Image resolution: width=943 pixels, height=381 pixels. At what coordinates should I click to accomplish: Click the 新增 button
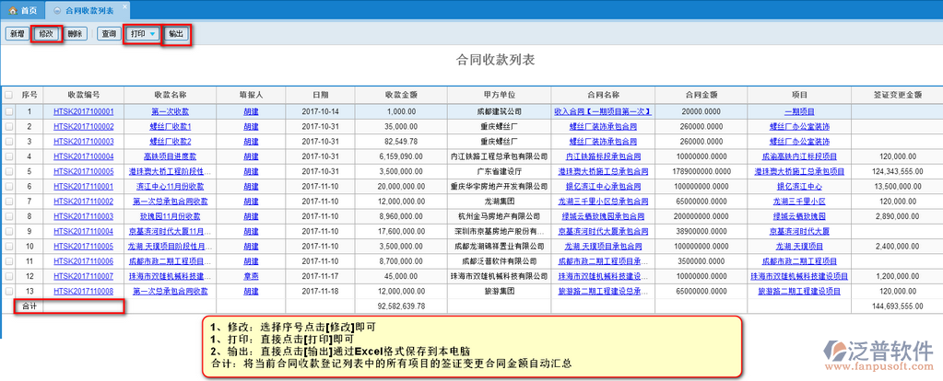click(x=17, y=34)
